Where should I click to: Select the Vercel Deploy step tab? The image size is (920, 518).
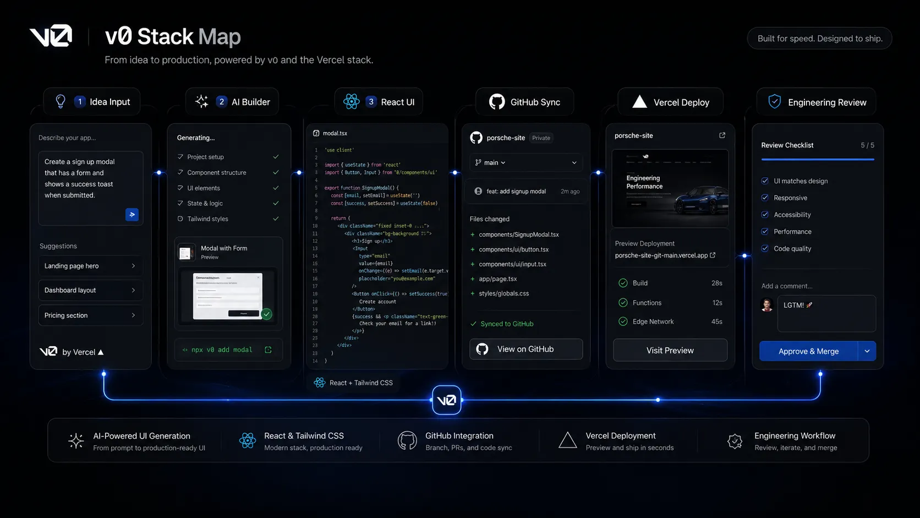[670, 102]
